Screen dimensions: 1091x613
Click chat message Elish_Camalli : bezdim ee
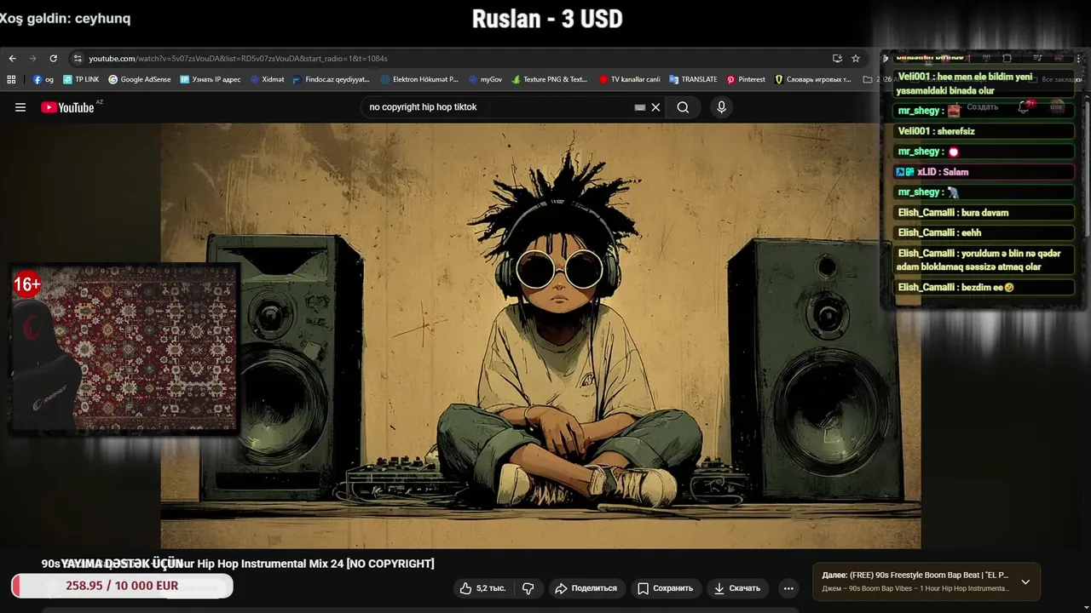[x=984, y=287]
